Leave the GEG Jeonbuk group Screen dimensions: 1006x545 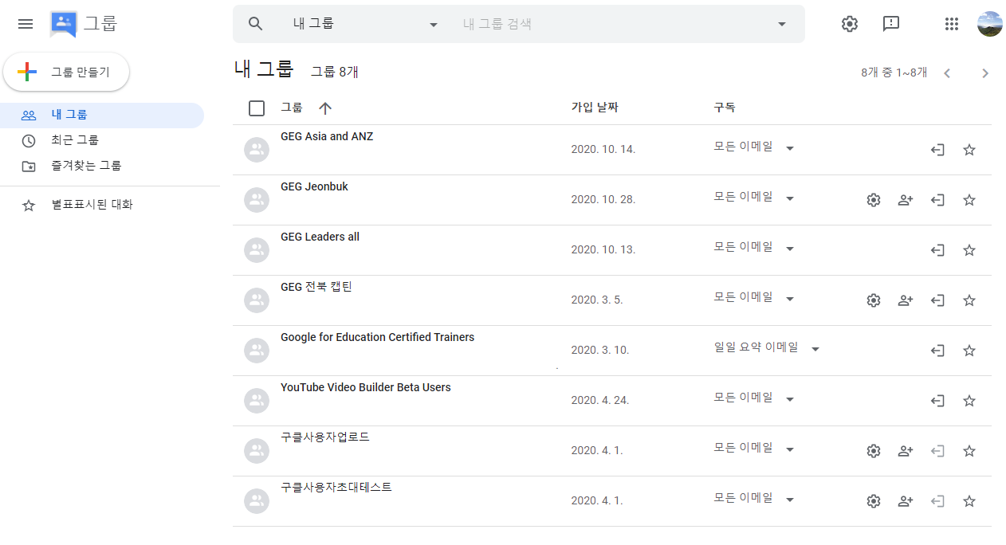click(x=937, y=200)
